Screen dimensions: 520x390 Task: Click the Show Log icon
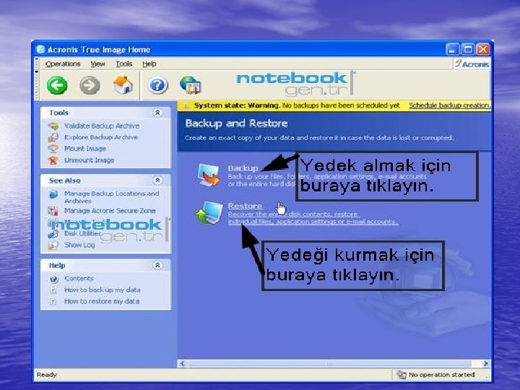tap(53, 245)
